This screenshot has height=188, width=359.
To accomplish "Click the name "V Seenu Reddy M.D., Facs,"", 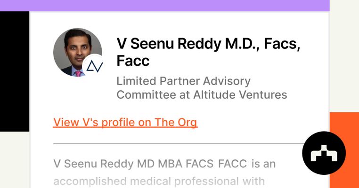I will (208, 43).
